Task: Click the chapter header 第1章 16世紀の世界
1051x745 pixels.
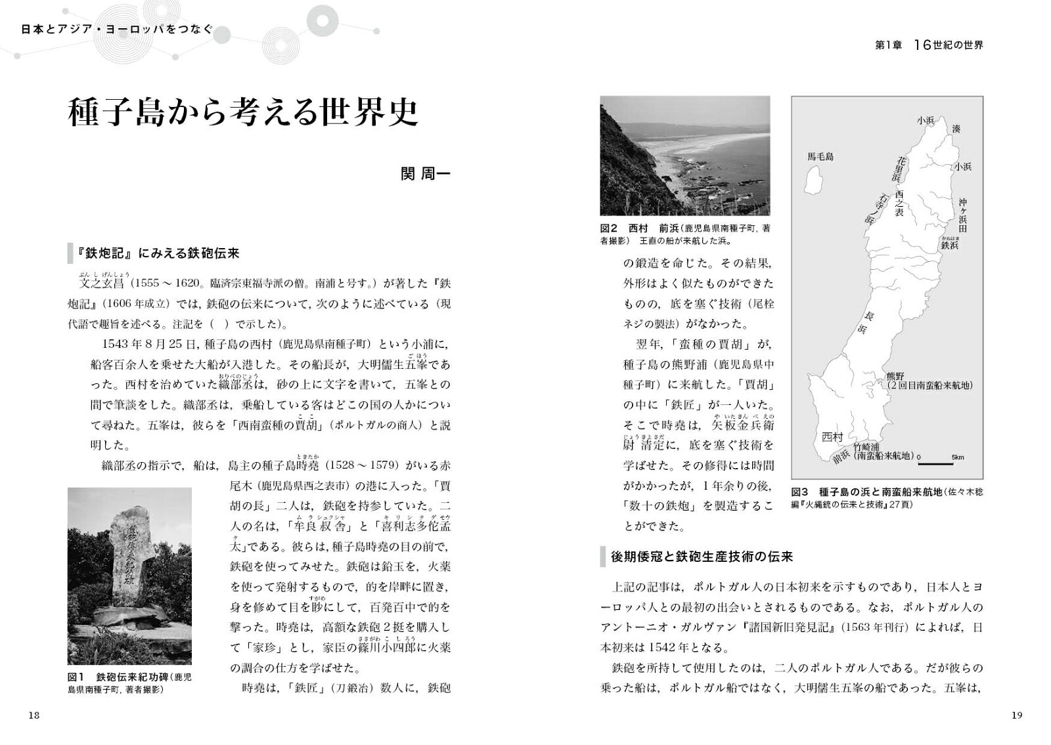Action: coord(929,45)
